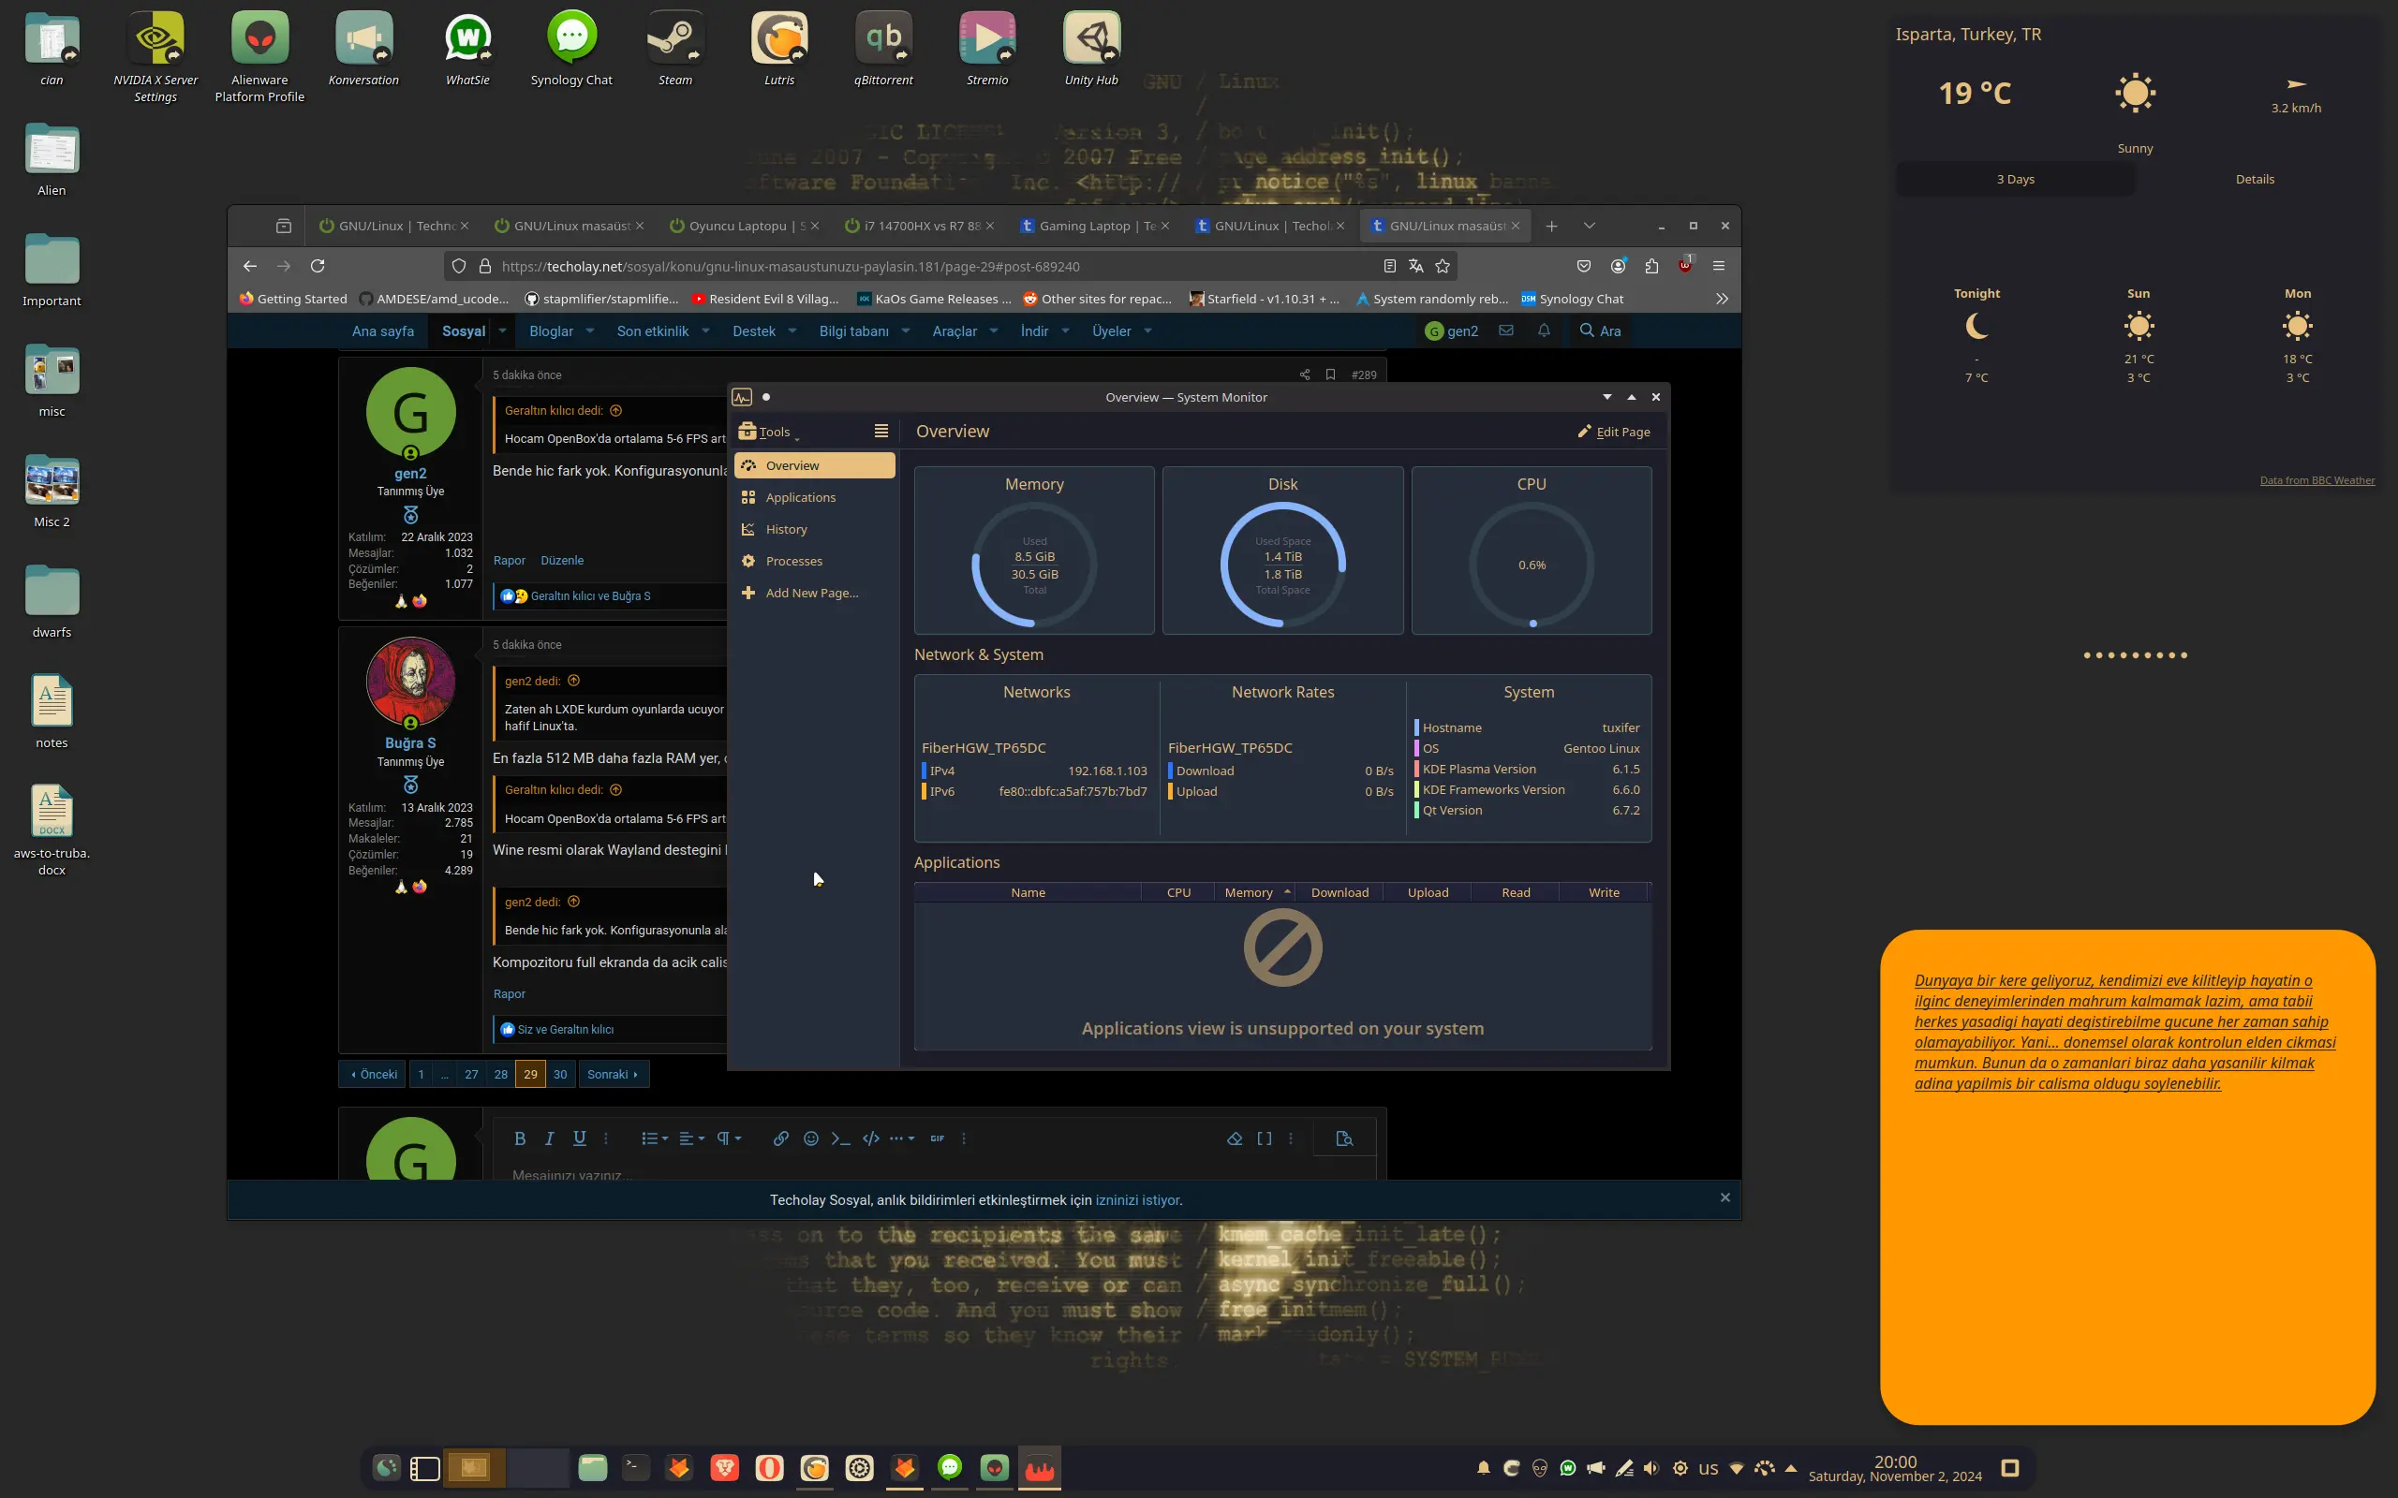Click the Memory usage gauge
This screenshot has height=1498, width=2398.
point(1034,565)
